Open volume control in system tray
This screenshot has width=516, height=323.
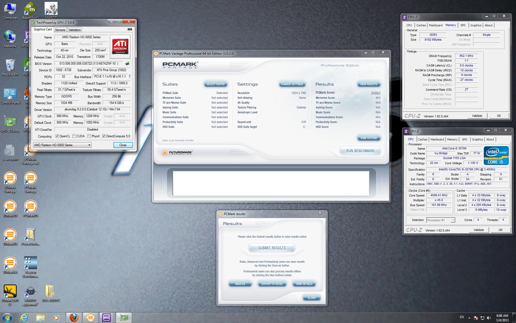(x=489, y=318)
